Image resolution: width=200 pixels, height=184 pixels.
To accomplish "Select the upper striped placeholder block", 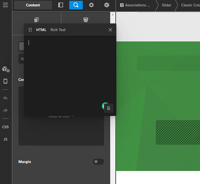I will coord(168,63).
